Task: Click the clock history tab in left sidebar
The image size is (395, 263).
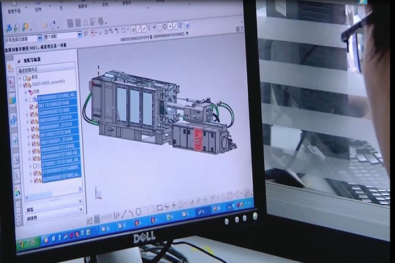Action: pyautogui.click(x=16, y=160)
